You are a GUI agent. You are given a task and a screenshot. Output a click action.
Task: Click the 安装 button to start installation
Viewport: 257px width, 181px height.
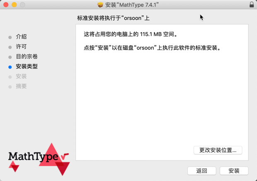click(x=234, y=171)
